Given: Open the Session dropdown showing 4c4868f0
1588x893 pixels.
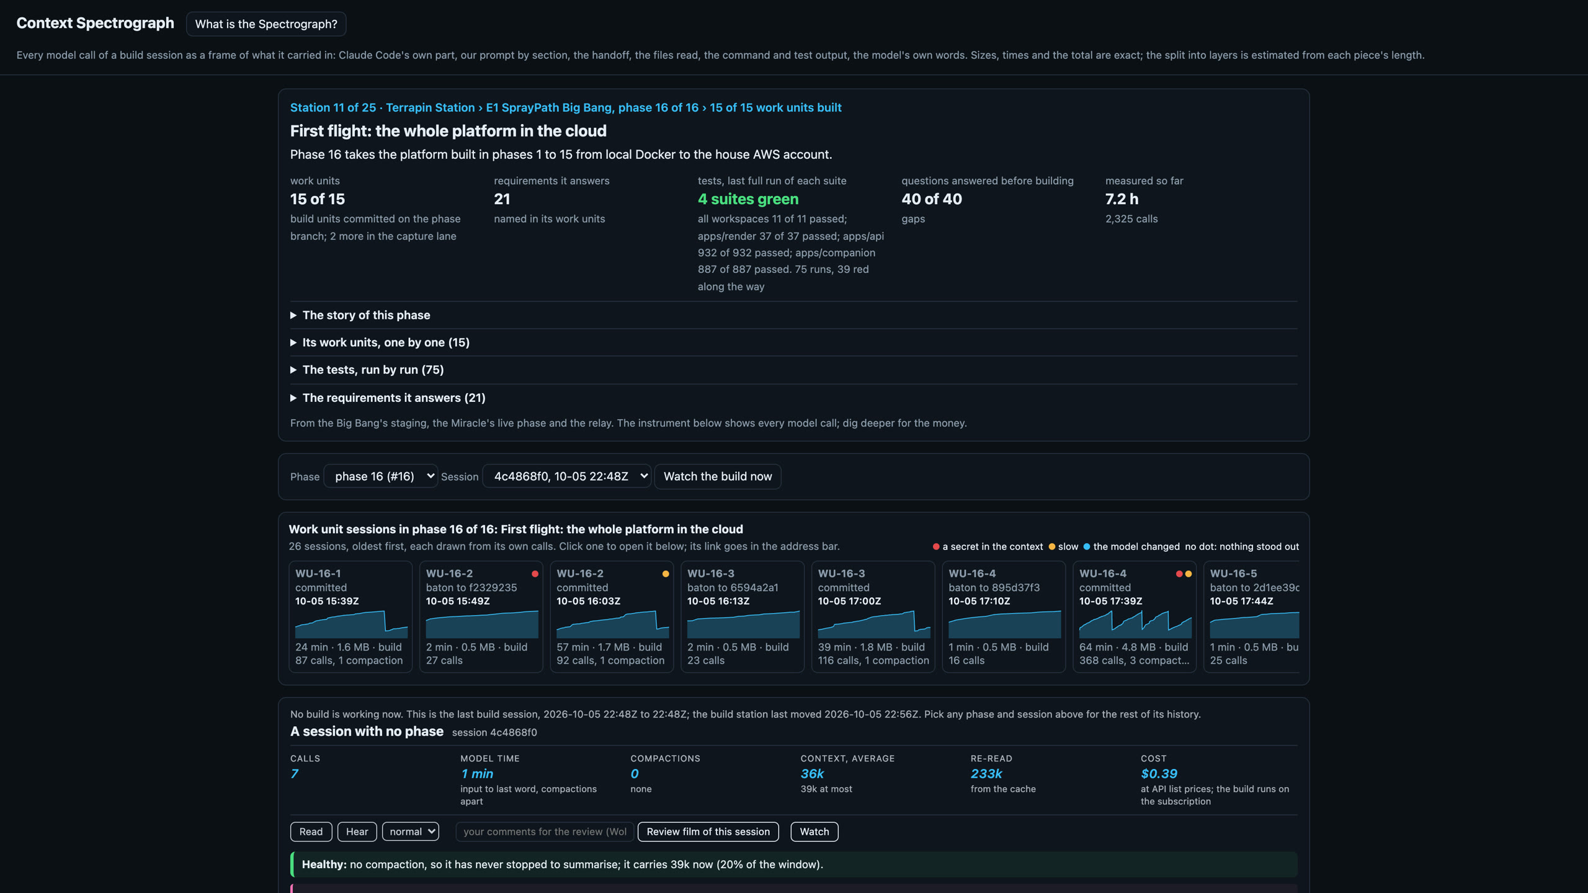Looking at the screenshot, I should click(567, 476).
